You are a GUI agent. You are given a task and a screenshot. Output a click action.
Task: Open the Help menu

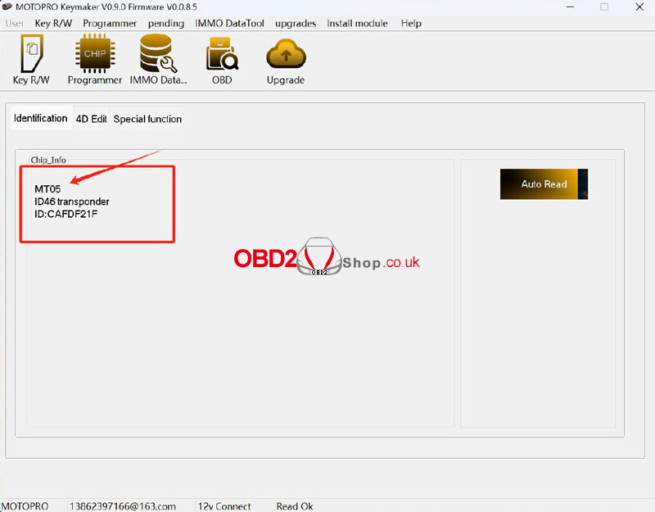coord(411,24)
